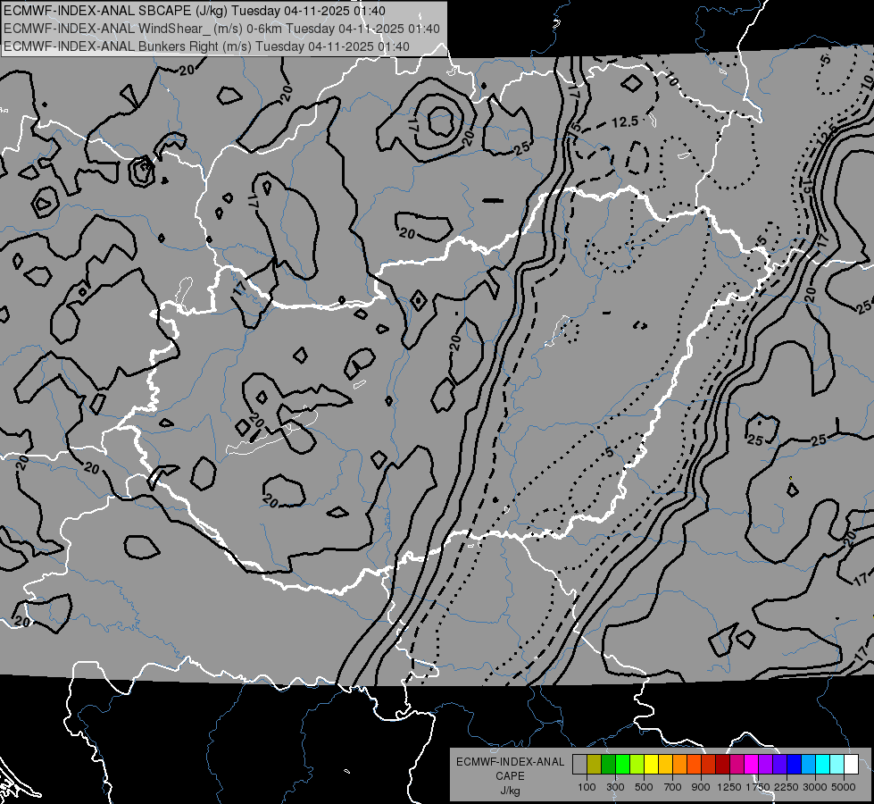The width and height of the screenshot is (874, 804).
Task: Click the legend label 3000
Action: click(815, 787)
